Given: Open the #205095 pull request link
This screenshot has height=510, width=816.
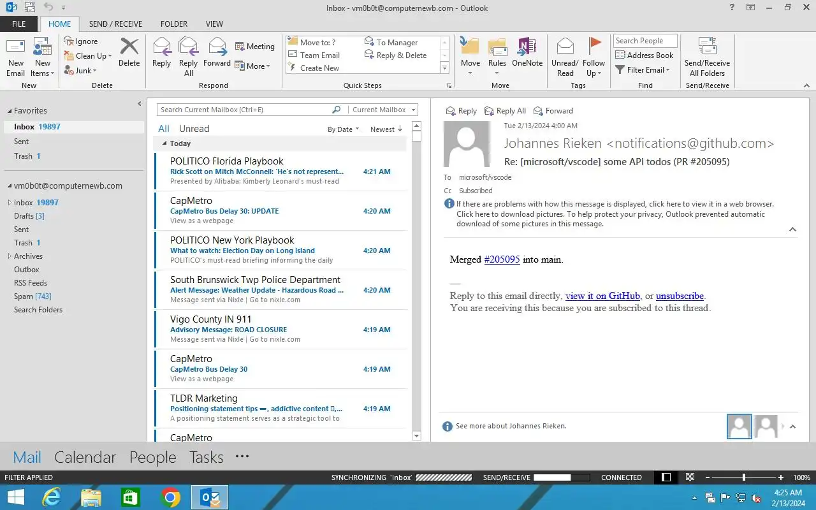Looking at the screenshot, I should click(x=502, y=259).
